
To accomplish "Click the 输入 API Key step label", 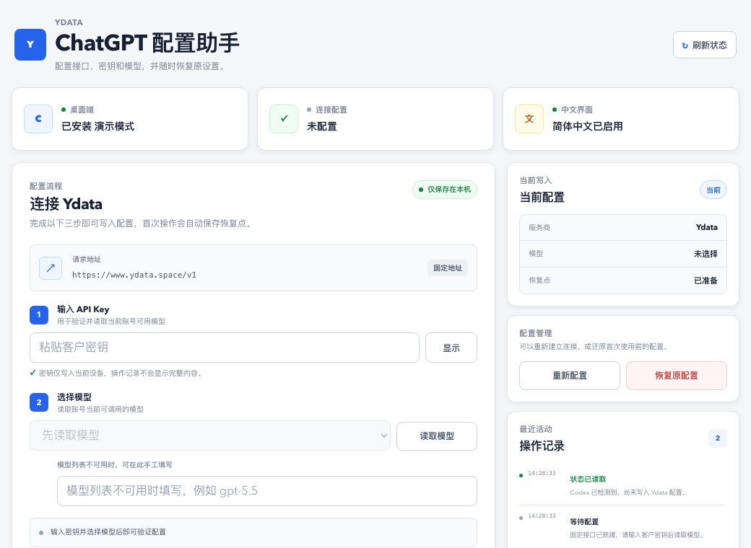I will click(83, 309).
